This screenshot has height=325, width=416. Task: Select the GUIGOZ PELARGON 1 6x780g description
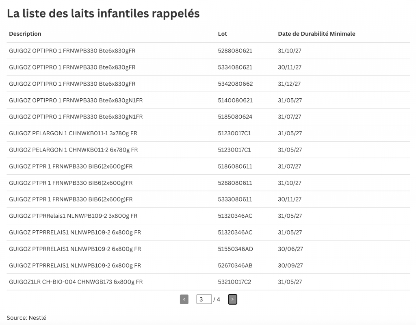pos(73,150)
